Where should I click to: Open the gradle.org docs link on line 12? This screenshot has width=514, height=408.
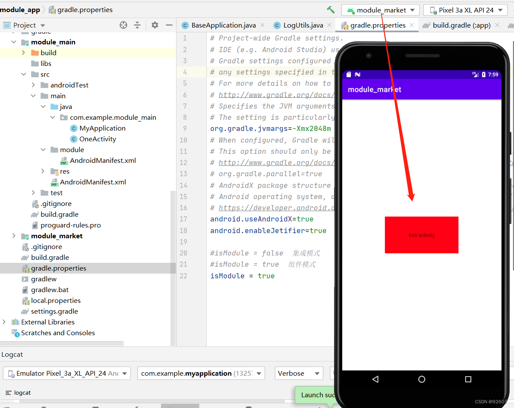(x=276, y=162)
